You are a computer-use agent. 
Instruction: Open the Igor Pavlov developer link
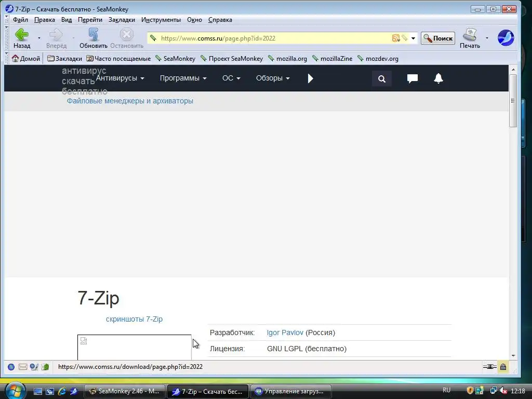pyautogui.click(x=285, y=332)
